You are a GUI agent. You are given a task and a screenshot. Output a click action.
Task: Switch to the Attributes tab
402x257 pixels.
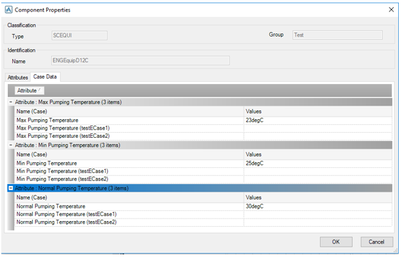[18, 78]
